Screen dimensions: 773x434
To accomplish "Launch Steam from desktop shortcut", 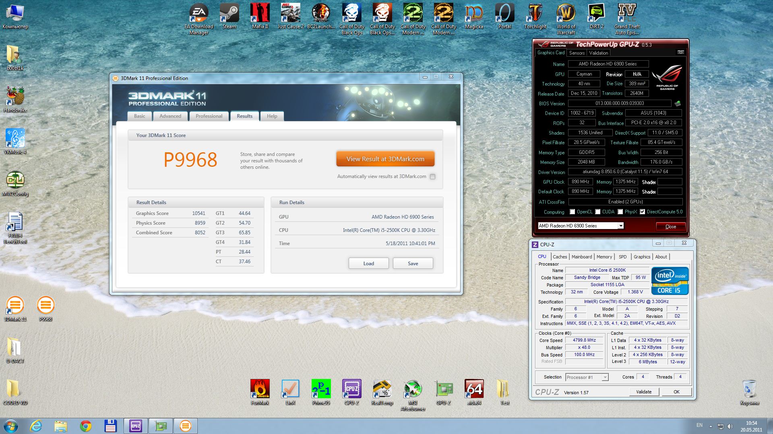I will 229,16.
